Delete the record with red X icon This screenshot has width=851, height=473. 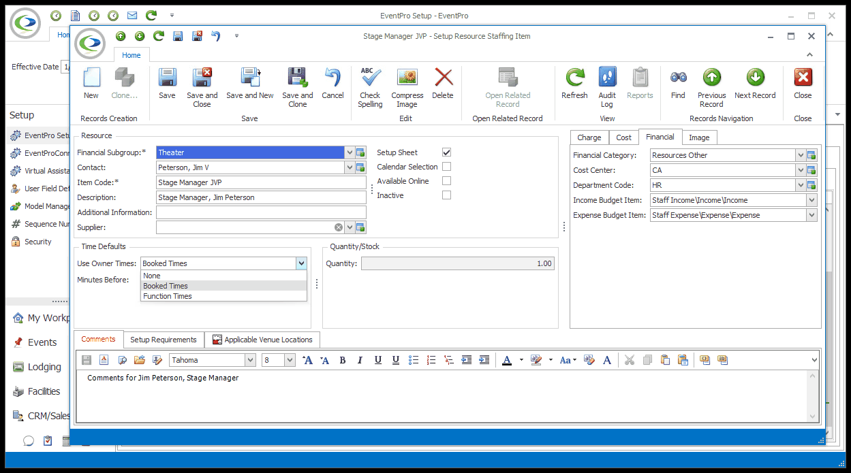click(443, 78)
